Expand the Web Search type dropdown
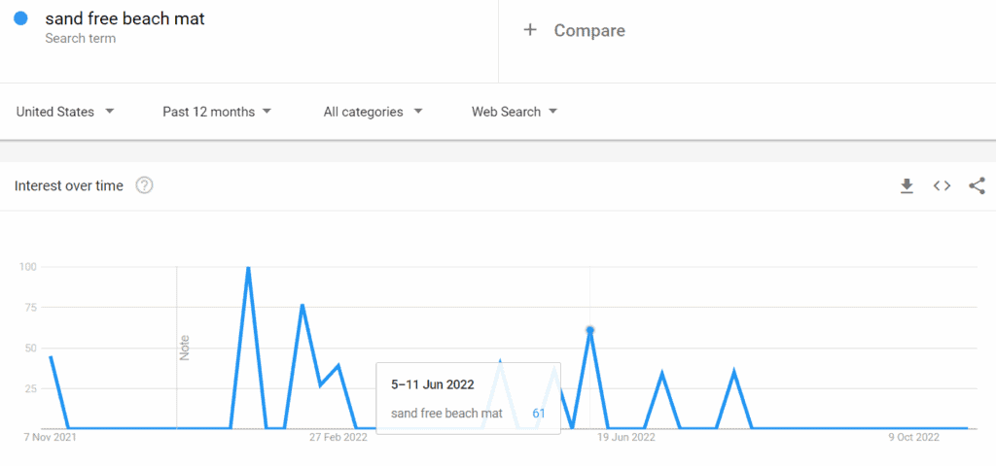This screenshot has height=466, width=996. pos(515,112)
